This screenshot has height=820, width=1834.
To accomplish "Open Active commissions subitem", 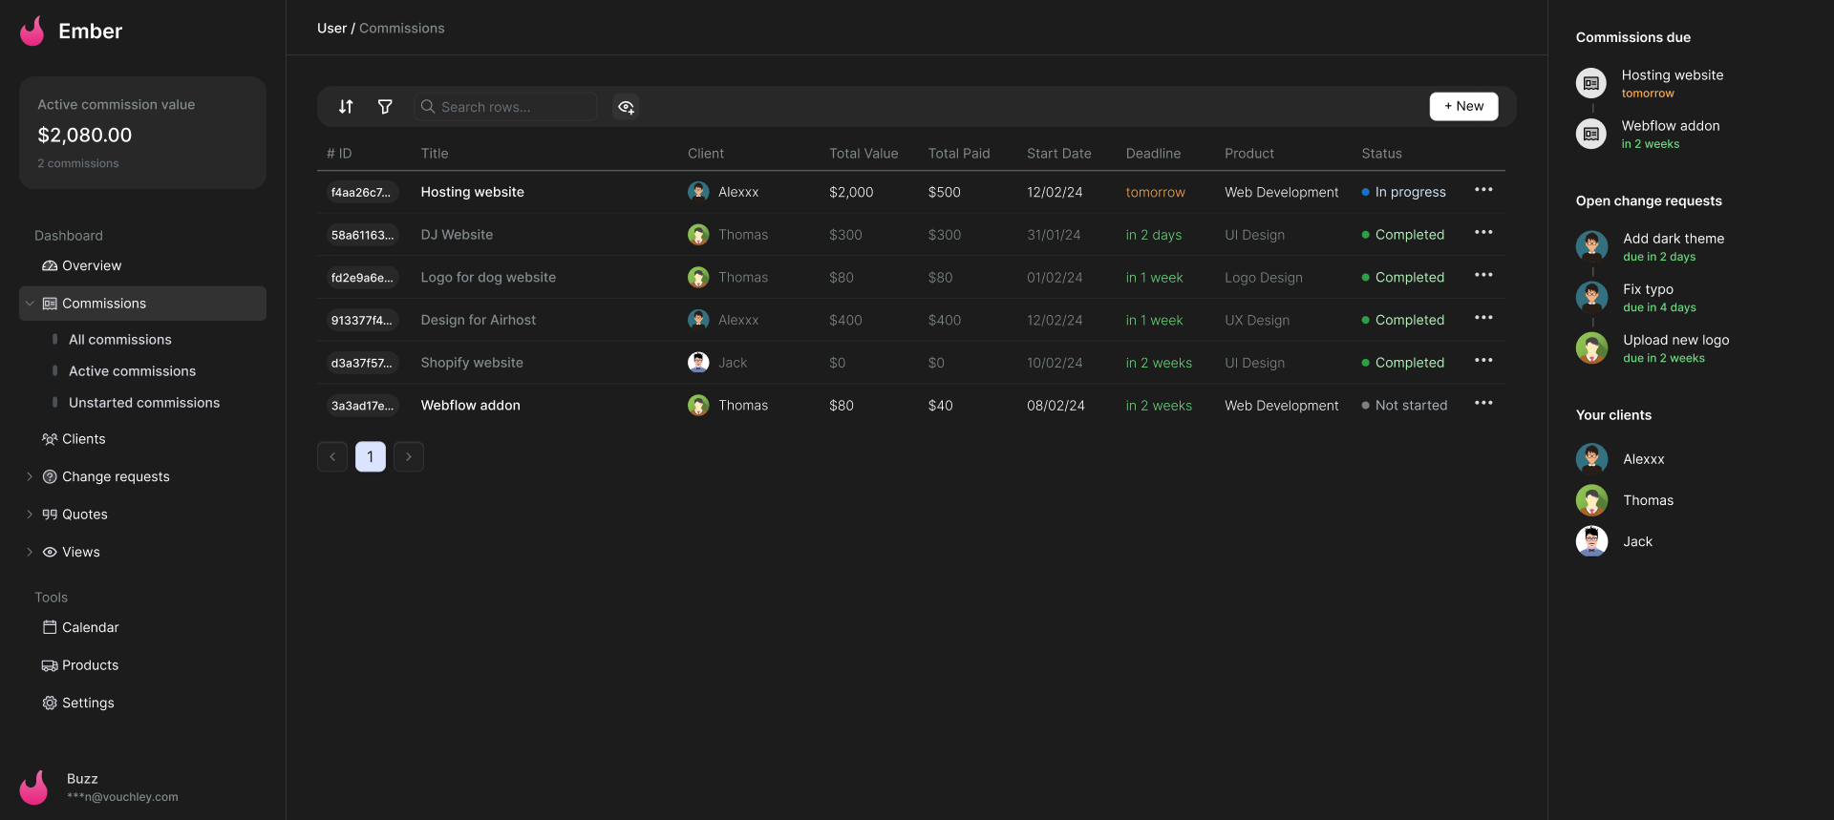I will pos(132,371).
